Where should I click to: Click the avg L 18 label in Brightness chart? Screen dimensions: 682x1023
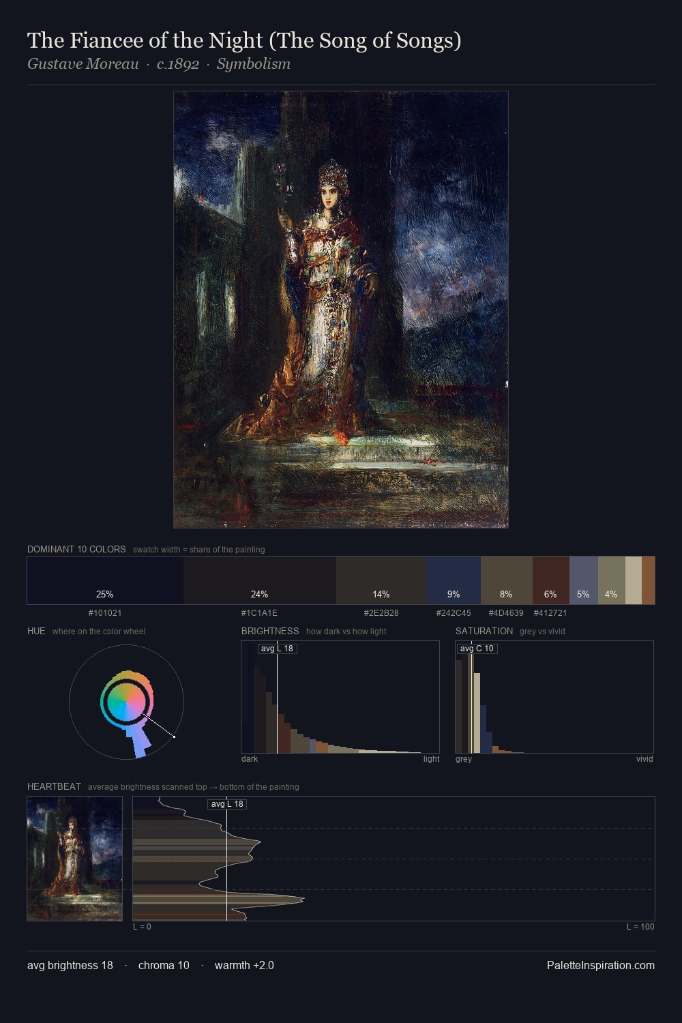coord(277,649)
